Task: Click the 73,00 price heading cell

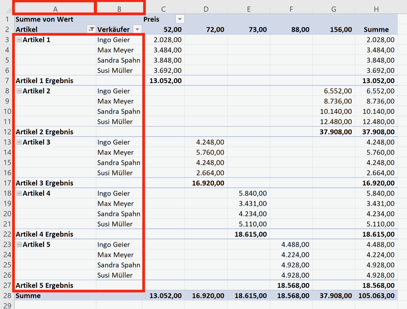Action: coord(249,29)
